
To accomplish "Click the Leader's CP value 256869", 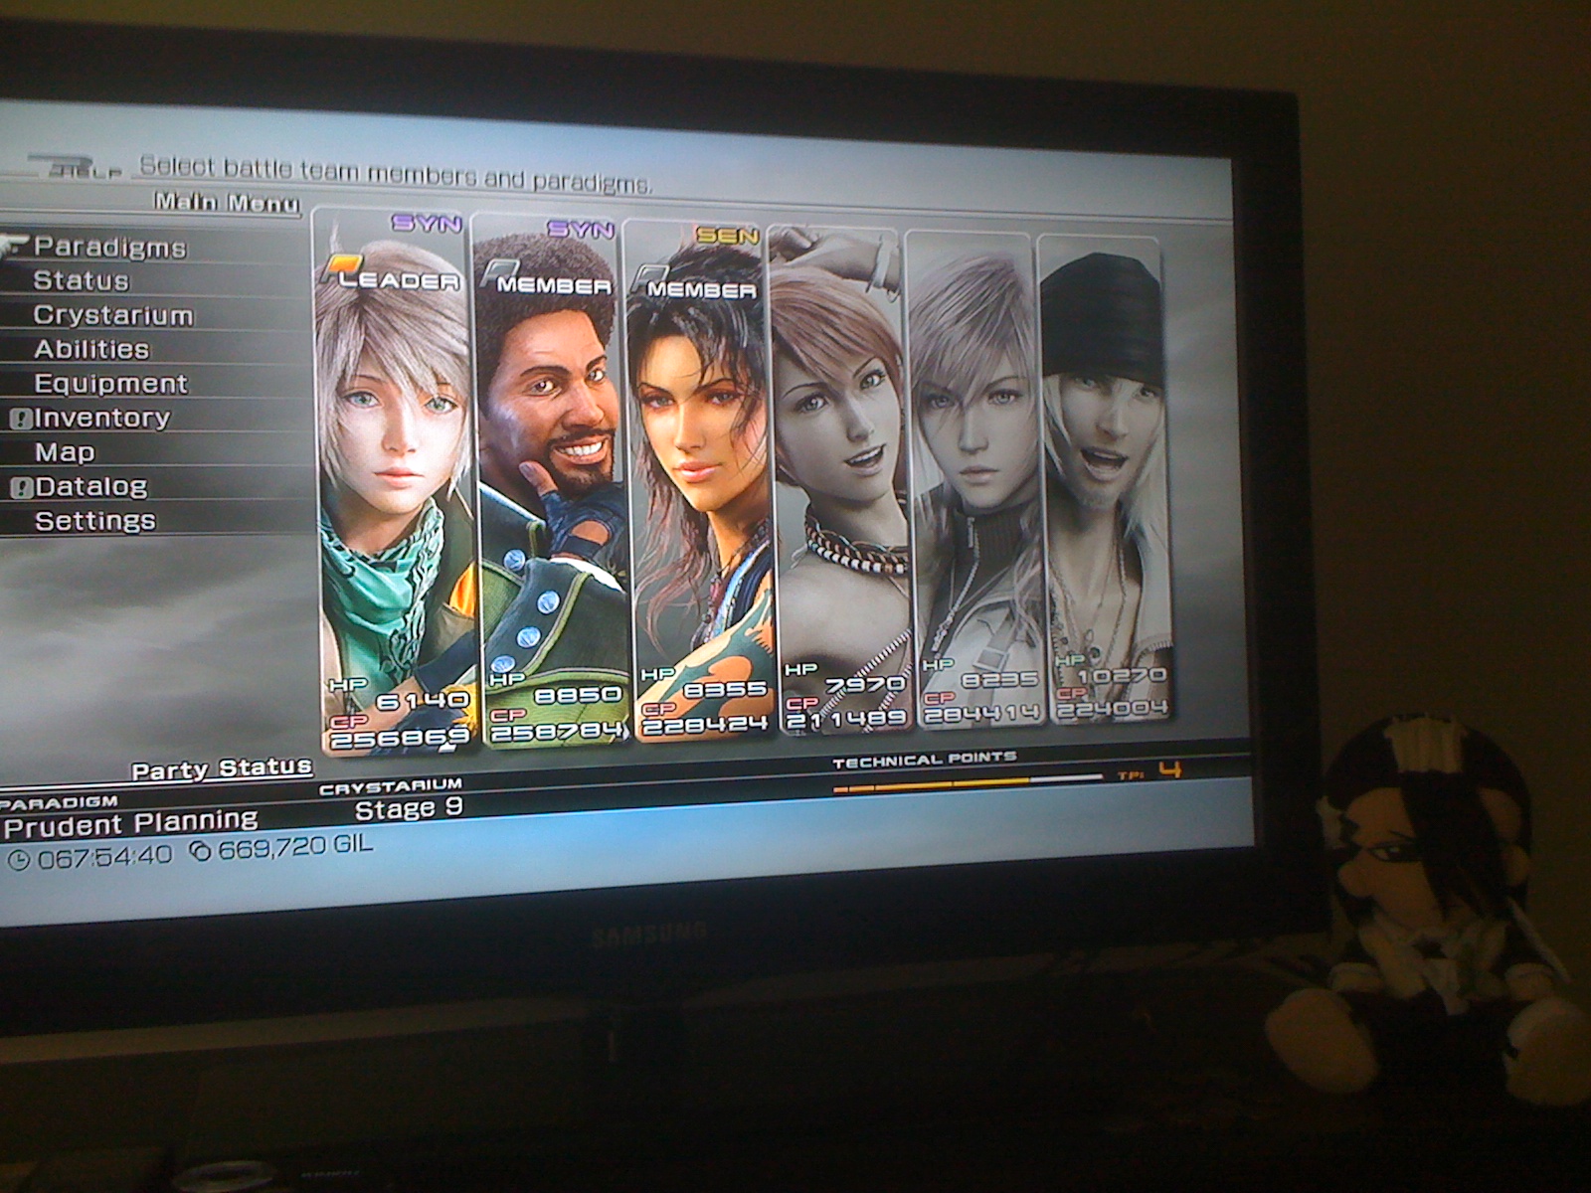I will tap(400, 738).
